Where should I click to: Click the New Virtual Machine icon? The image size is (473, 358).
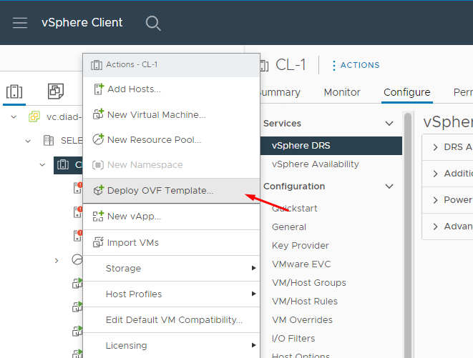tap(97, 115)
